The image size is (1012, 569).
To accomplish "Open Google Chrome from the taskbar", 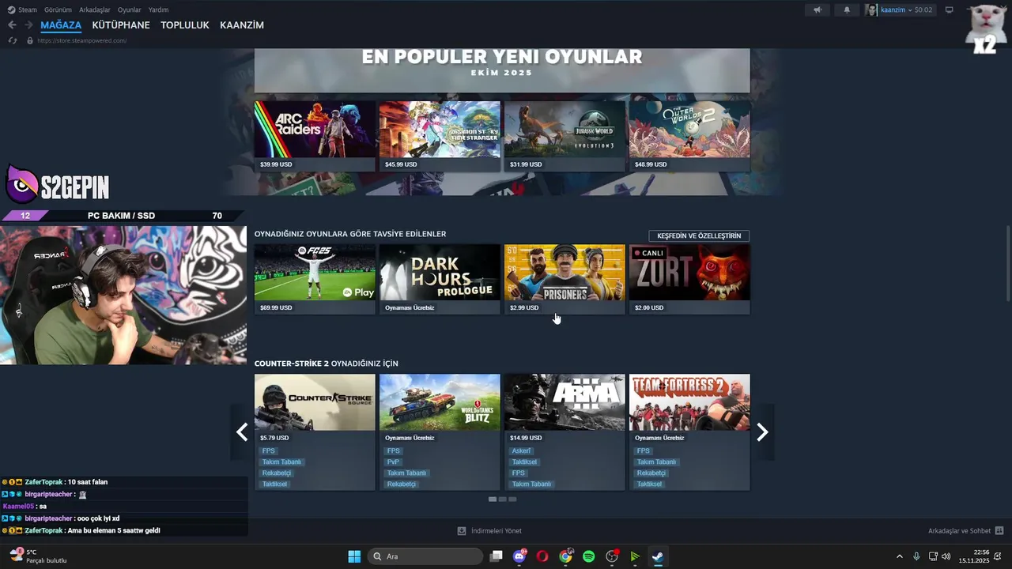I will pos(565,556).
